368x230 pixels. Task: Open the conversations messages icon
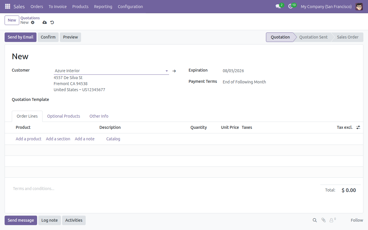278,6
